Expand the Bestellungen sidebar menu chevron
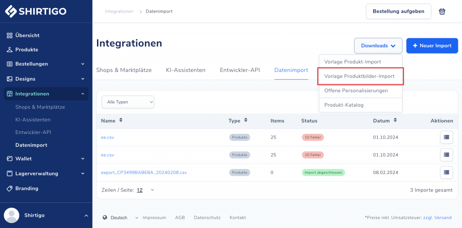The width and height of the screenshot is (462, 228). [x=83, y=64]
